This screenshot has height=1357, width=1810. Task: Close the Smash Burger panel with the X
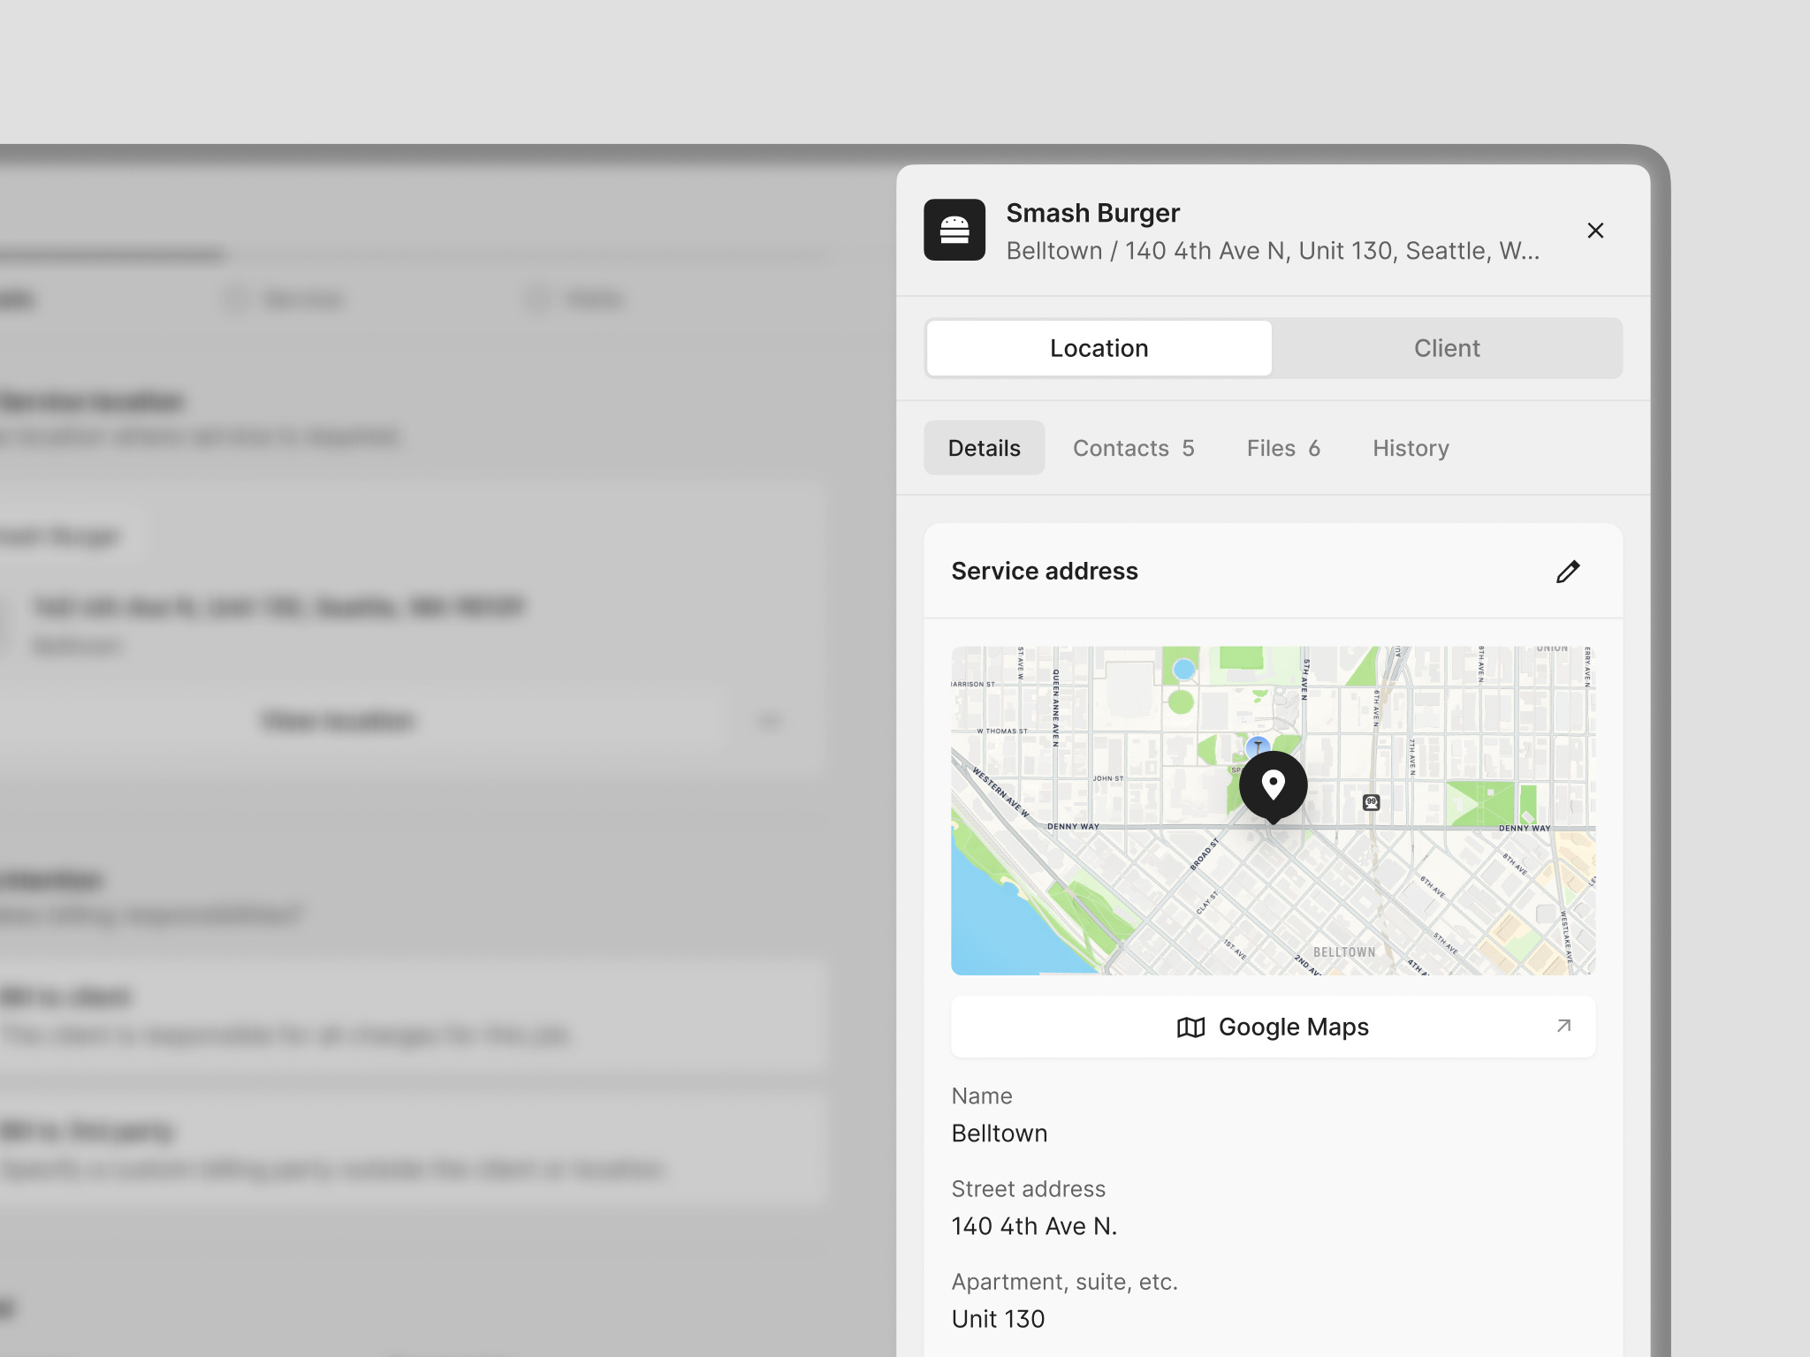tap(1596, 231)
